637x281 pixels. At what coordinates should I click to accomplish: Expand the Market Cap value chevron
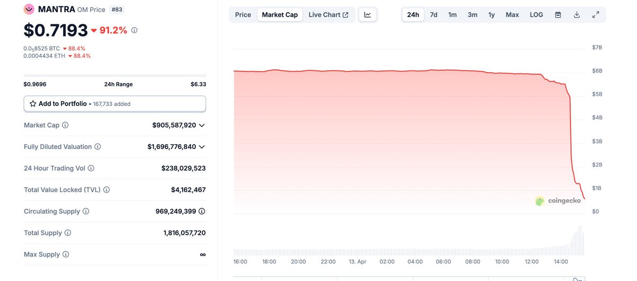pos(202,125)
